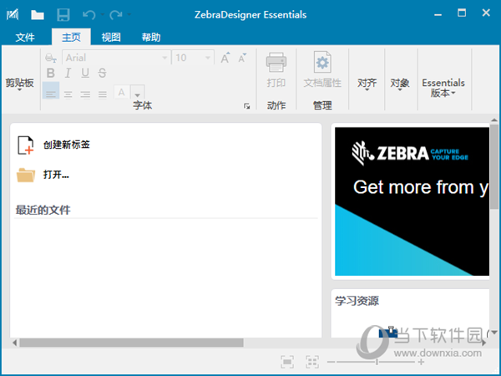Open the Zebra banner advertisement
The image size is (501, 376).
pyautogui.click(x=412, y=201)
